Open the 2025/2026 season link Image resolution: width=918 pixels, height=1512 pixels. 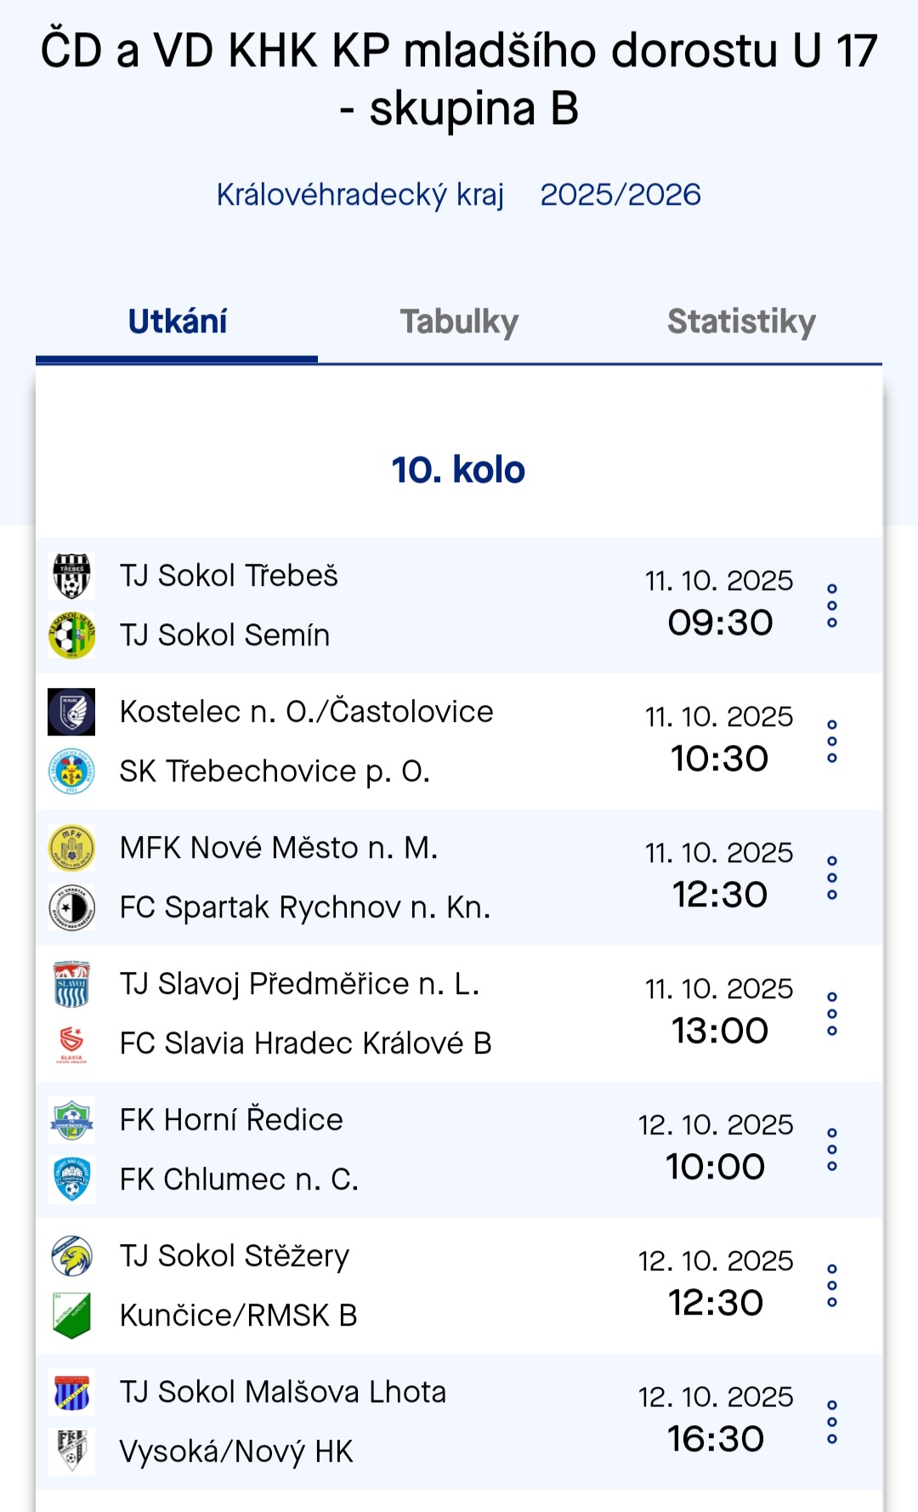click(620, 195)
